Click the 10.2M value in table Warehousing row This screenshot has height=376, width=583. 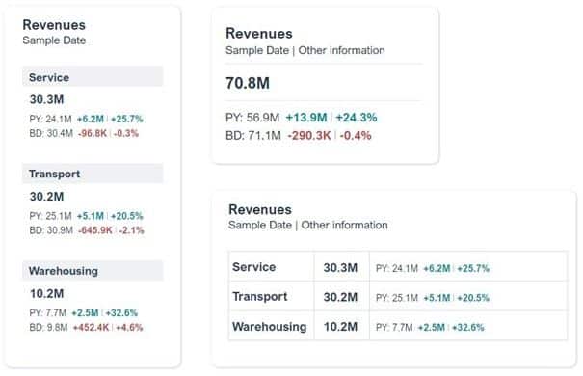pos(340,327)
